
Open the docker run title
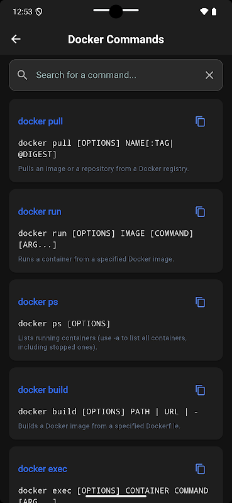pos(40,212)
